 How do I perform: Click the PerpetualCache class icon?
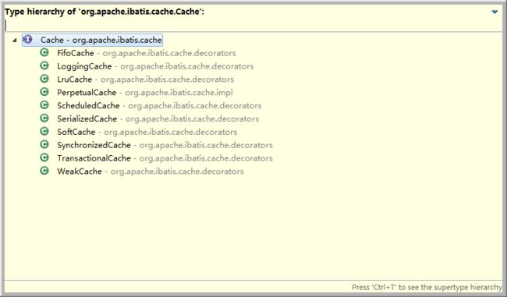click(x=44, y=92)
